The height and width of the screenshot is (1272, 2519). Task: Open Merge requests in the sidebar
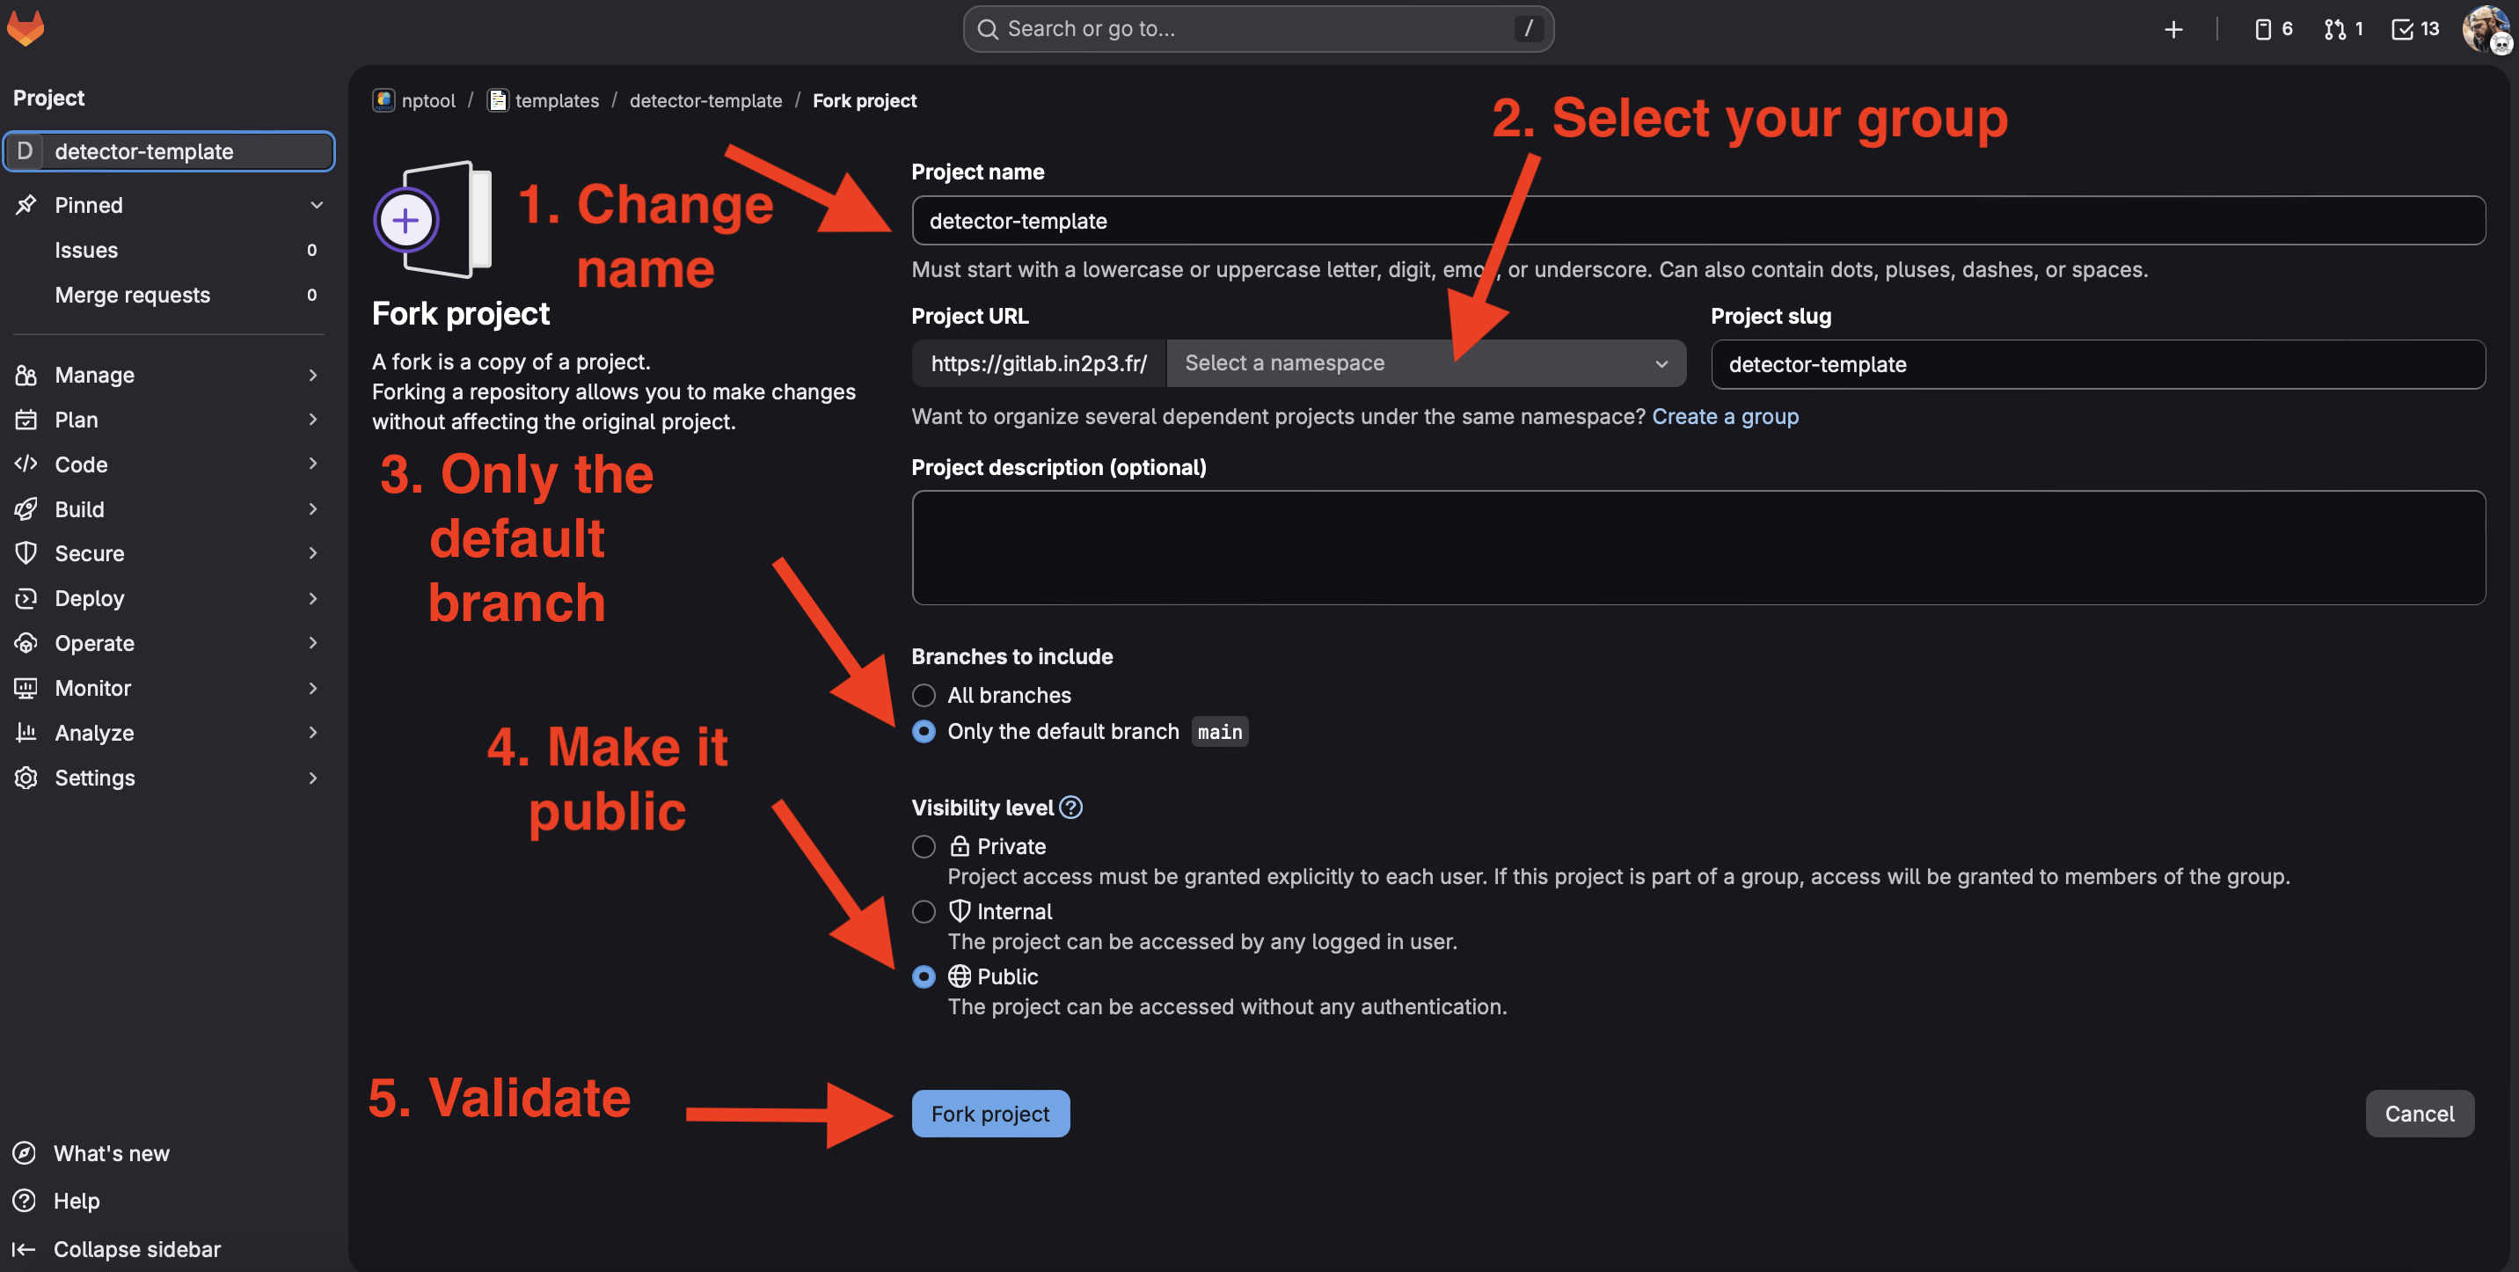click(x=133, y=295)
